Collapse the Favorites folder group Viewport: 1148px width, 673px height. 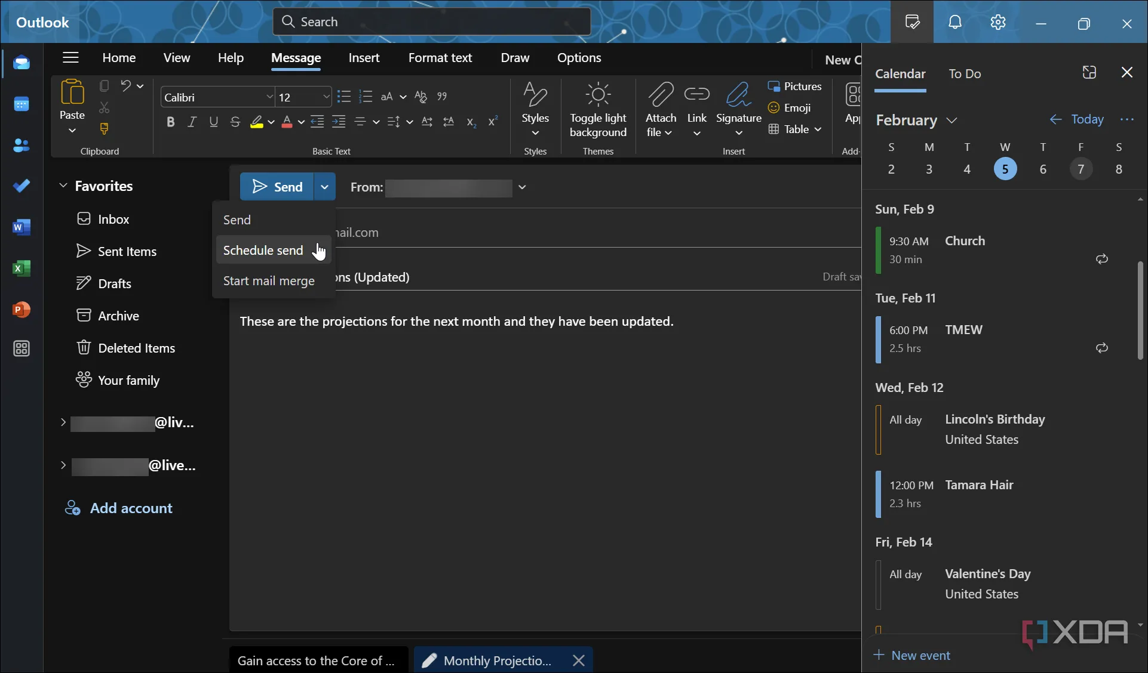[63, 186]
